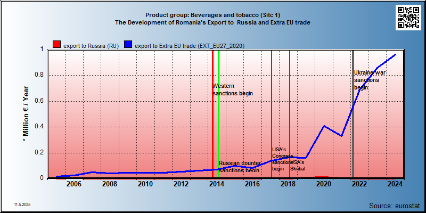This screenshot has width=426, height=213.
Task: Click the green vertical Russian counter sanctions line
Action: pyautogui.click(x=219, y=114)
